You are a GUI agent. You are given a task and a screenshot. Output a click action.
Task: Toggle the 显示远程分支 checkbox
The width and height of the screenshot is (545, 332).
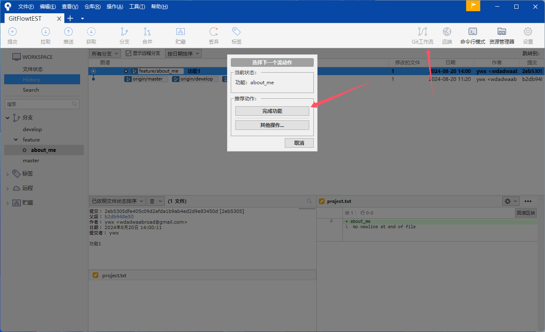(x=128, y=54)
